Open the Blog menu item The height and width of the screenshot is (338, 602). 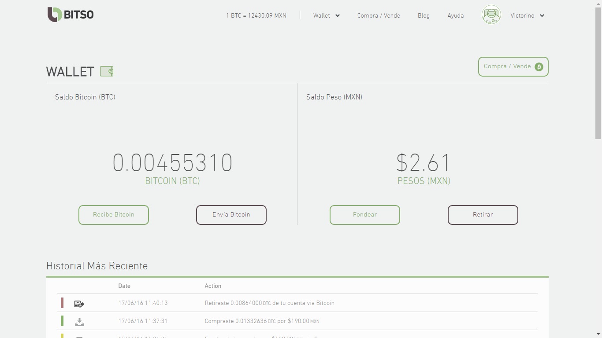coord(423,15)
